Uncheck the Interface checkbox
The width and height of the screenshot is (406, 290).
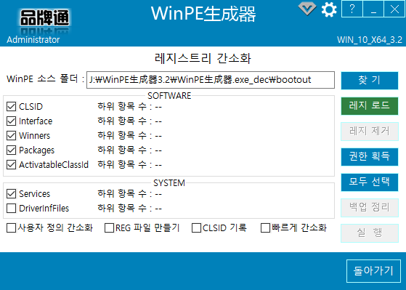click(x=11, y=121)
